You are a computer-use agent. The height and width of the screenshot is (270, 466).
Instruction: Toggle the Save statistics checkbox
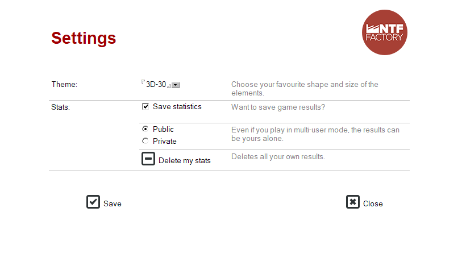[x=145, y=106]
